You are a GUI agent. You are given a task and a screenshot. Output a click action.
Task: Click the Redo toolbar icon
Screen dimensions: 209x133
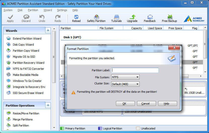[58, 18]
